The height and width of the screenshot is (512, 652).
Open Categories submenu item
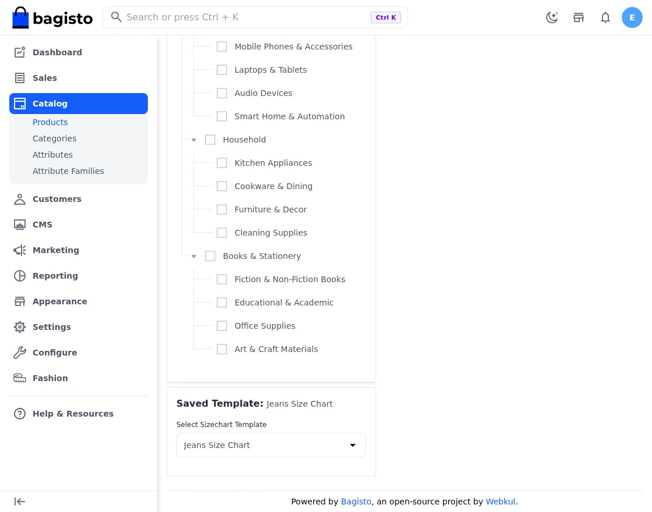tap(55, 138)
